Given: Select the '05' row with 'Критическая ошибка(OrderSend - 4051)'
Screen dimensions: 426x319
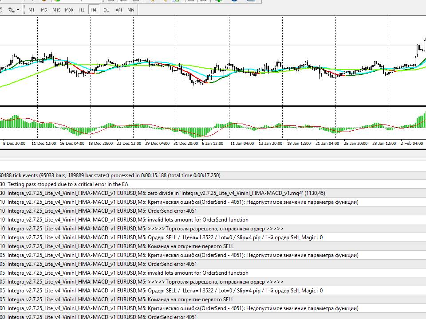Looking at the screenshot, I should tap(213, 255).
